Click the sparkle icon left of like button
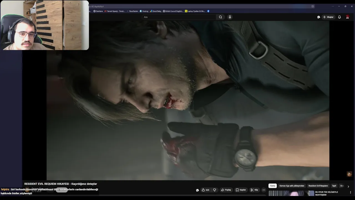The width and height of the screenshot is (355, 200). point(197,190)
